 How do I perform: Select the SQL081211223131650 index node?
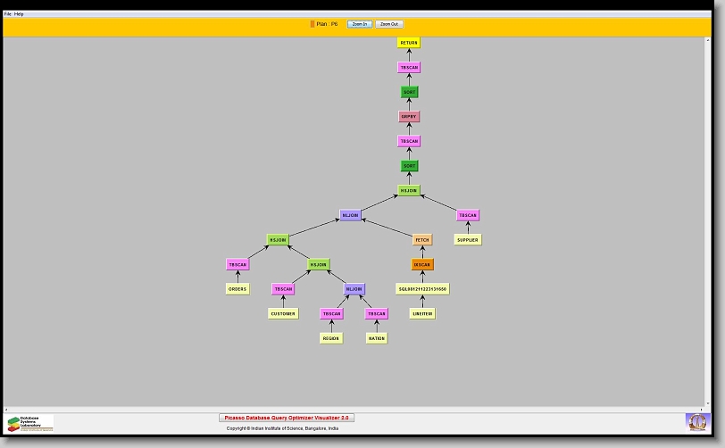(x=422, y=289)
